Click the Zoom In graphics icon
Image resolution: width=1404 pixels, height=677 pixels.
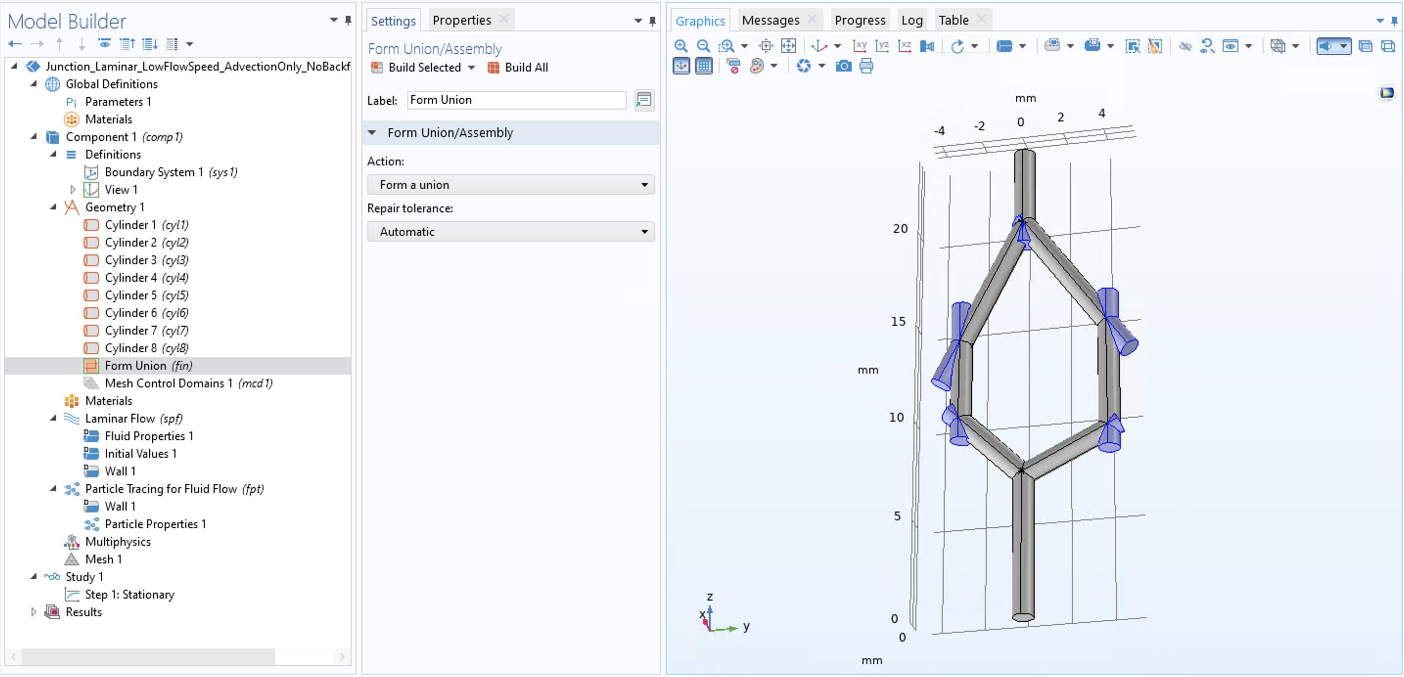681,46
